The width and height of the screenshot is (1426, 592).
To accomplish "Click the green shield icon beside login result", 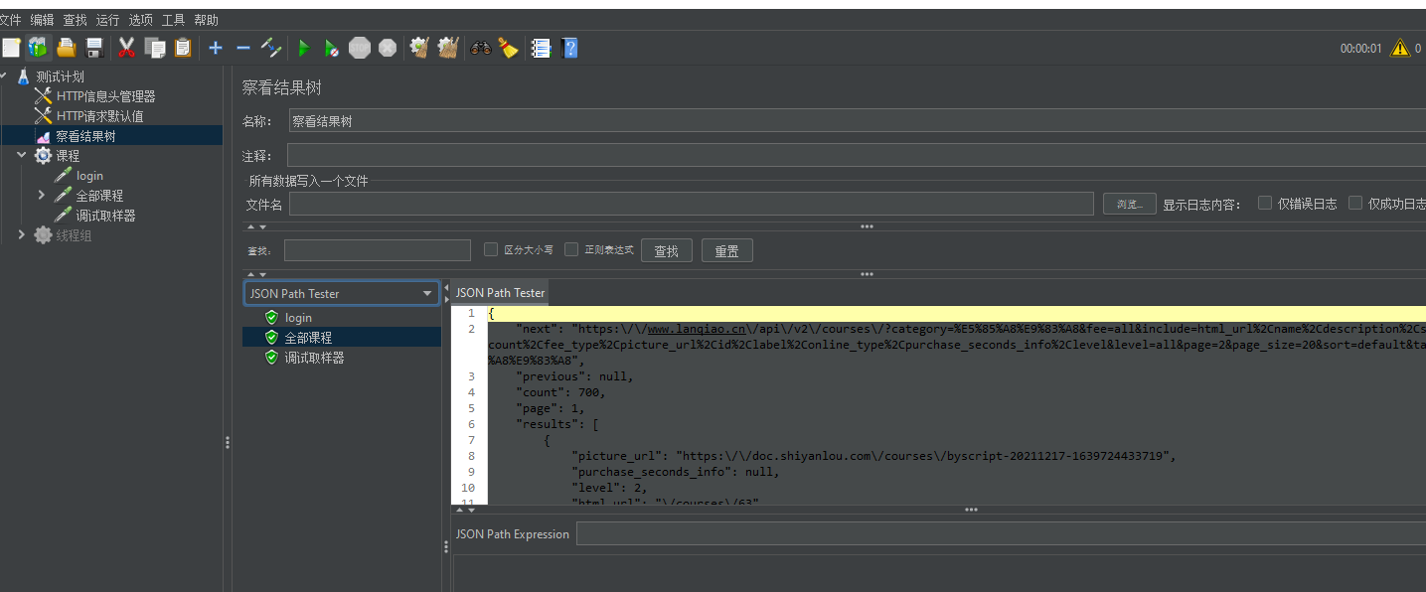I will [271, 318].
